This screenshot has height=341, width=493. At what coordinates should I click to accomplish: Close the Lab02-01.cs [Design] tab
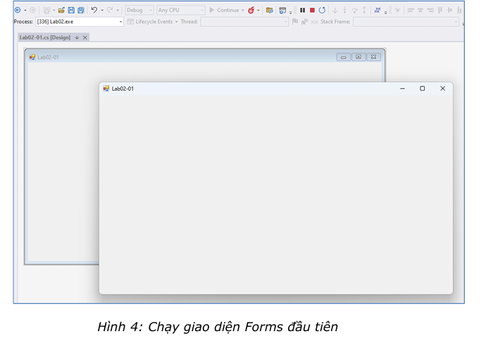pyautogui.click(x=85, y=37)
